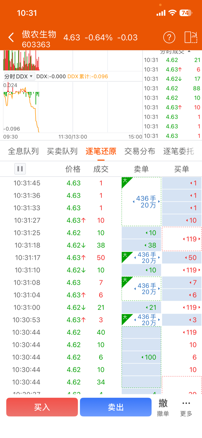Screen dimensions: 202x438
Task: Switch to the 全息队列 tab
Action: coord(23,151)
